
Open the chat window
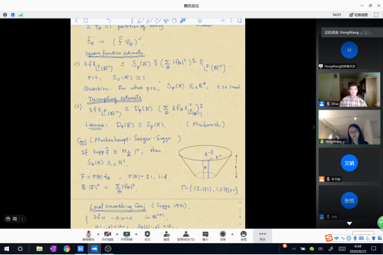pos(206,236)
